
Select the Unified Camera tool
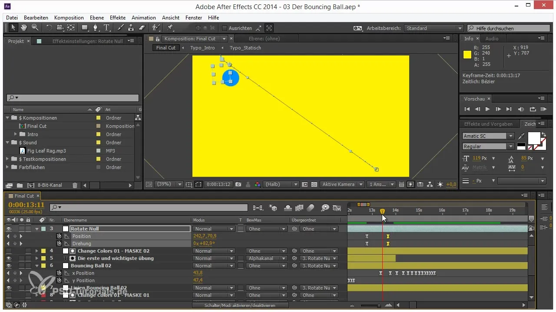pyautogui.click(x=60, y=28)
